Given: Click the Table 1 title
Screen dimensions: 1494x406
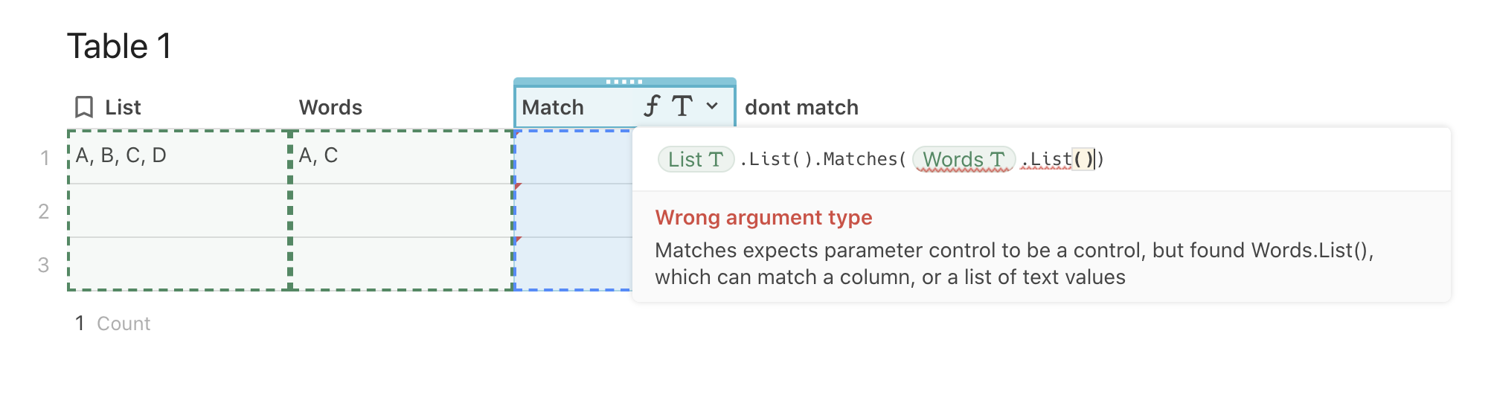Looking at the screenshot, I should (x=120, y=46).
